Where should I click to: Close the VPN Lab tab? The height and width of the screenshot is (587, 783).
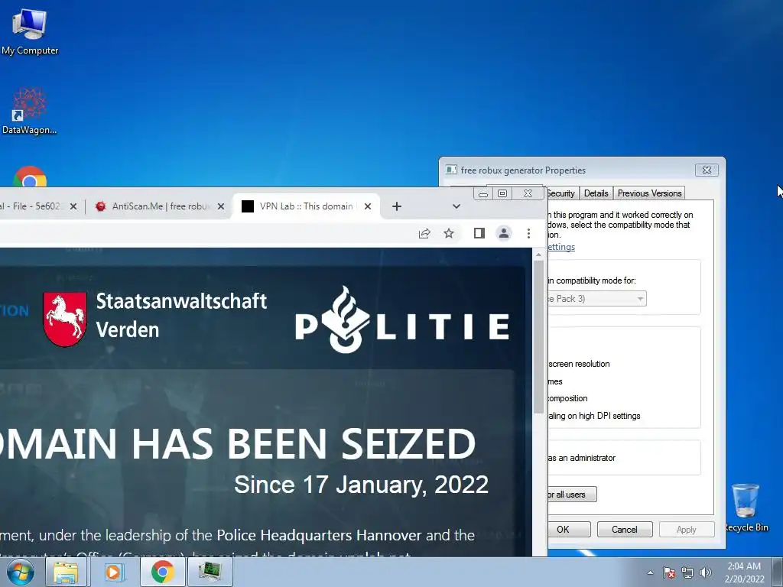[x=368, y=206]
